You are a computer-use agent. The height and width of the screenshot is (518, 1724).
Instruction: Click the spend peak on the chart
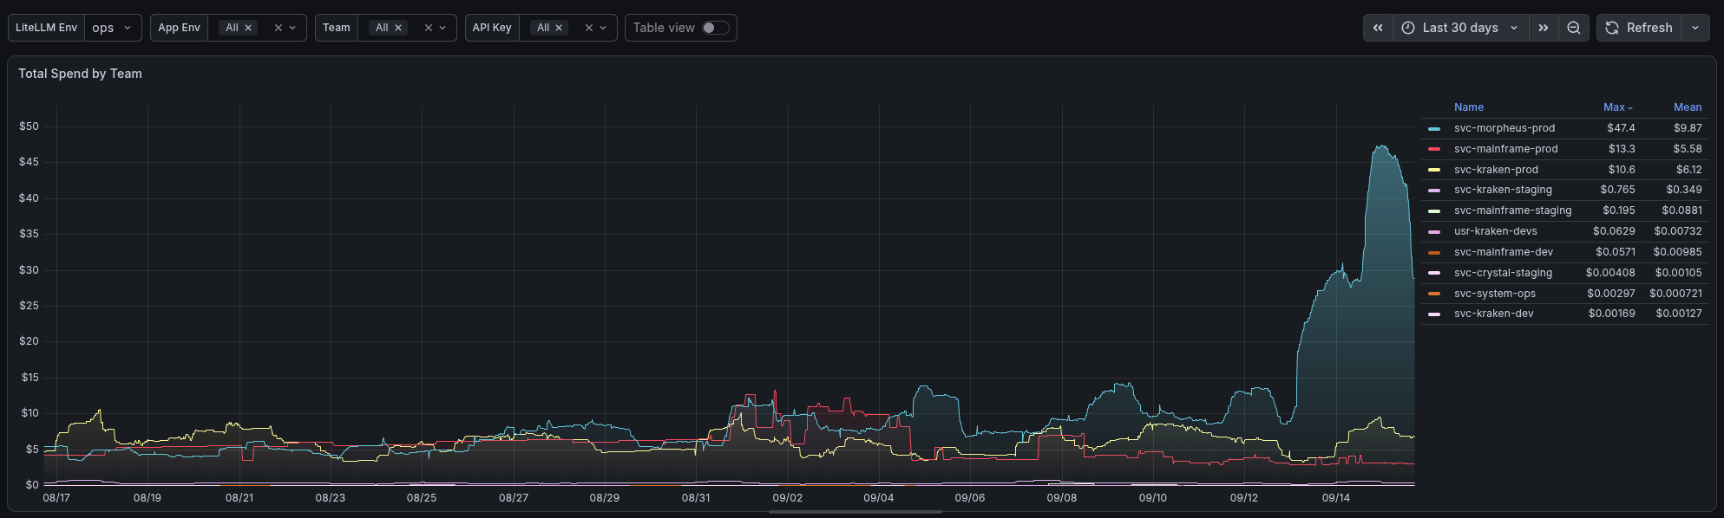point(1380,147)
